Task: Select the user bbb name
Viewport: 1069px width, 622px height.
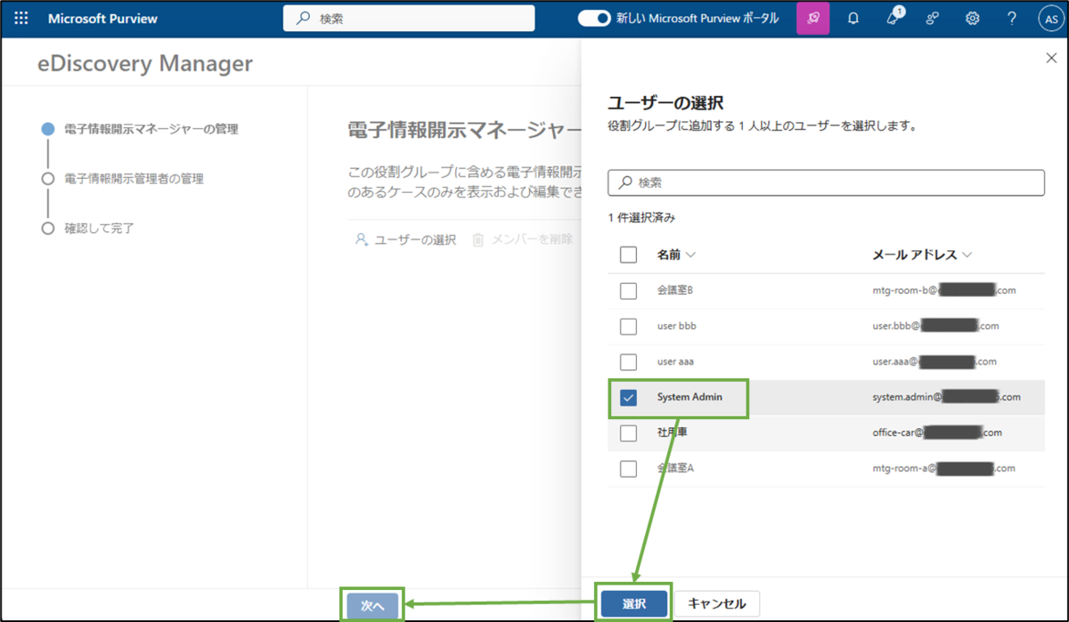Action: pos(677,326)
